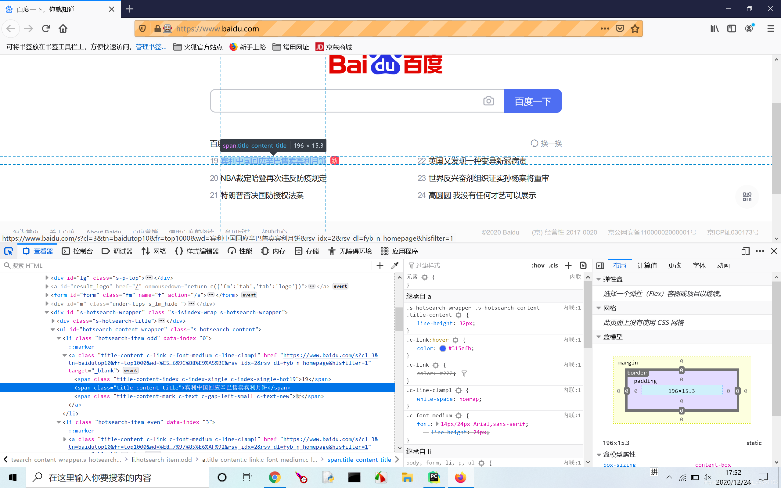Click the QR code floating icon
The image size is (781, 488).
tap(747, 196)
